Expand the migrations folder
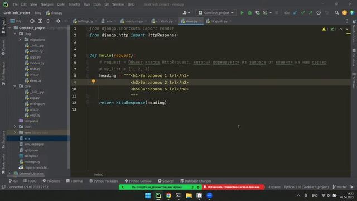The height and width of the screenshot is (201, 357). (x=20, y=40)
